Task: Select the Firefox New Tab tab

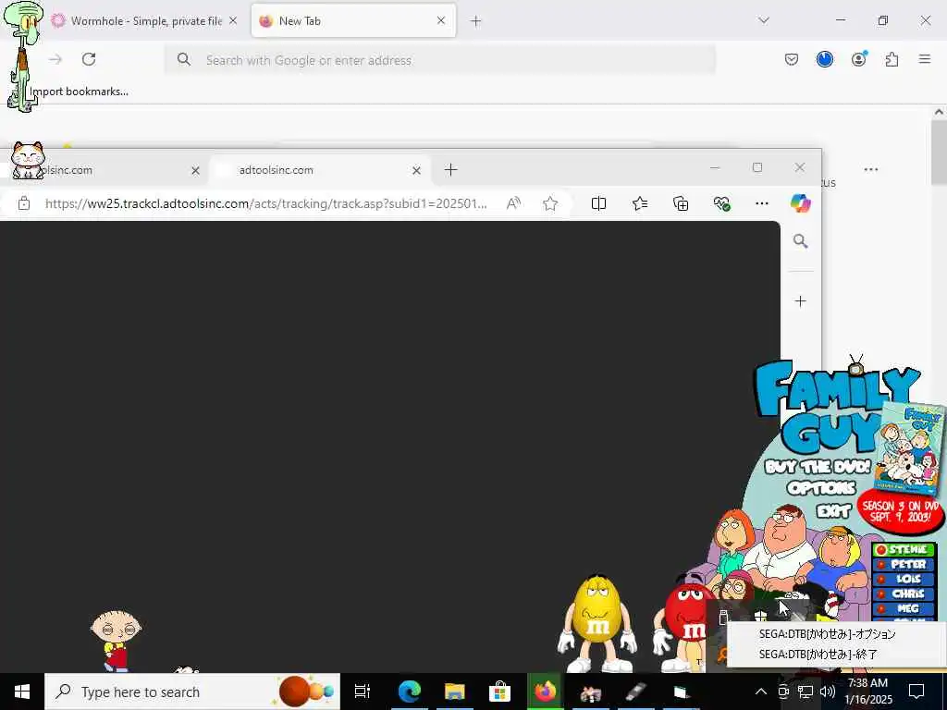Action: (x=353, y=20)
